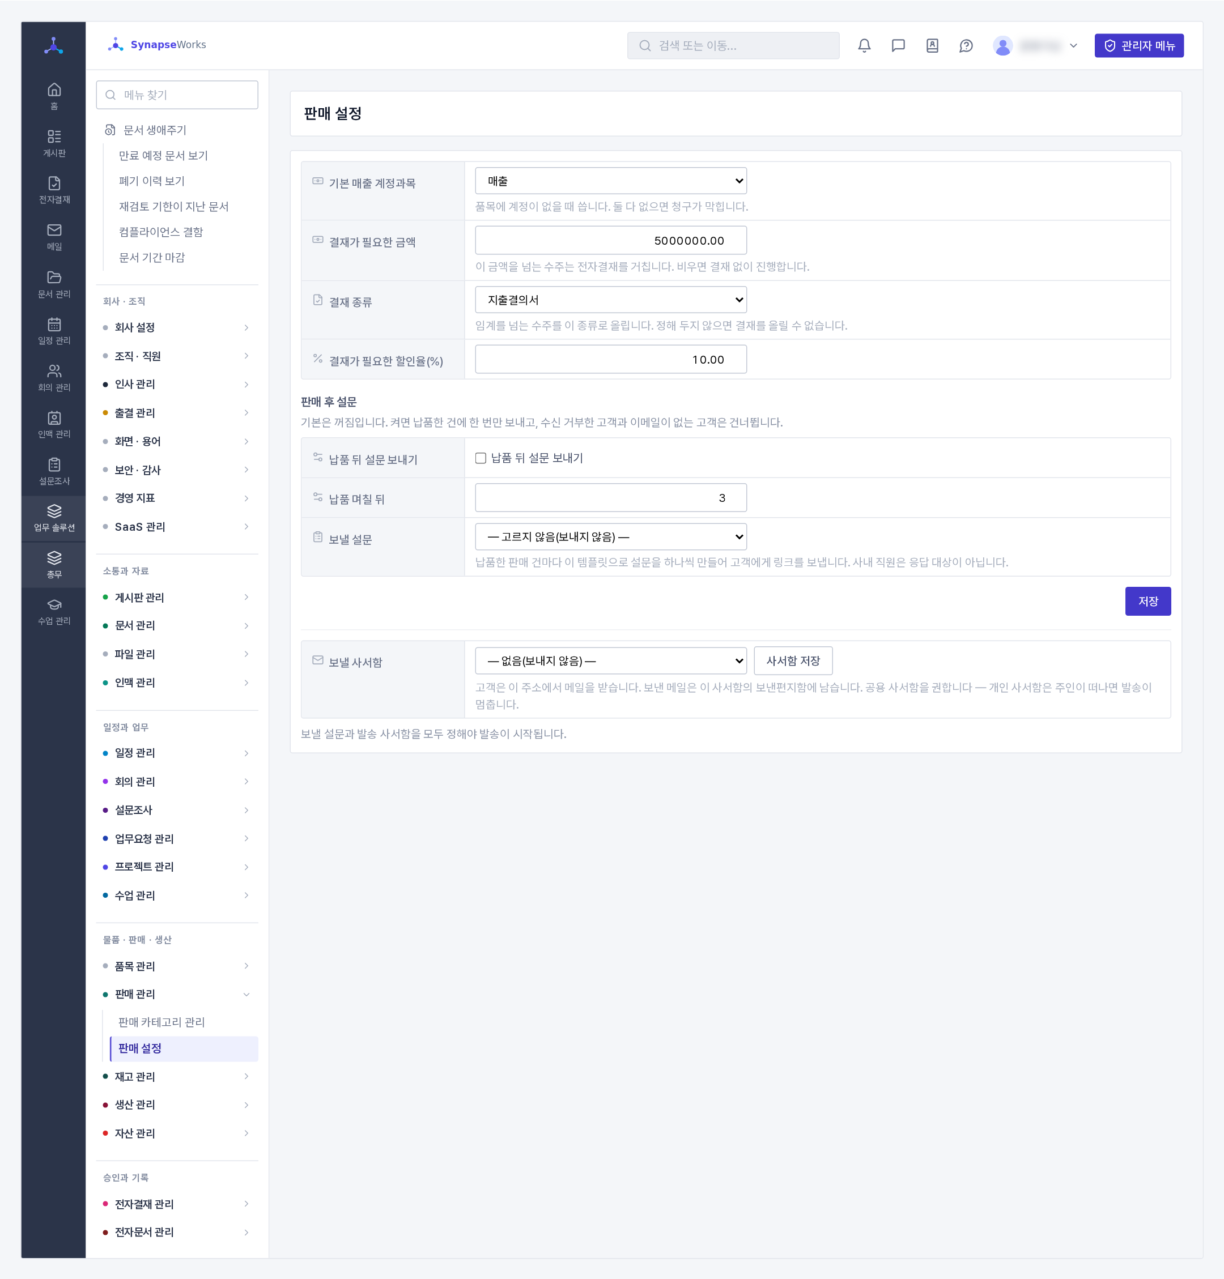Viewport: 1224px width, 1279px height.
Task: Toggle the 납품 뒤 설문 보내기 checkbox
Action: (481, 458)
